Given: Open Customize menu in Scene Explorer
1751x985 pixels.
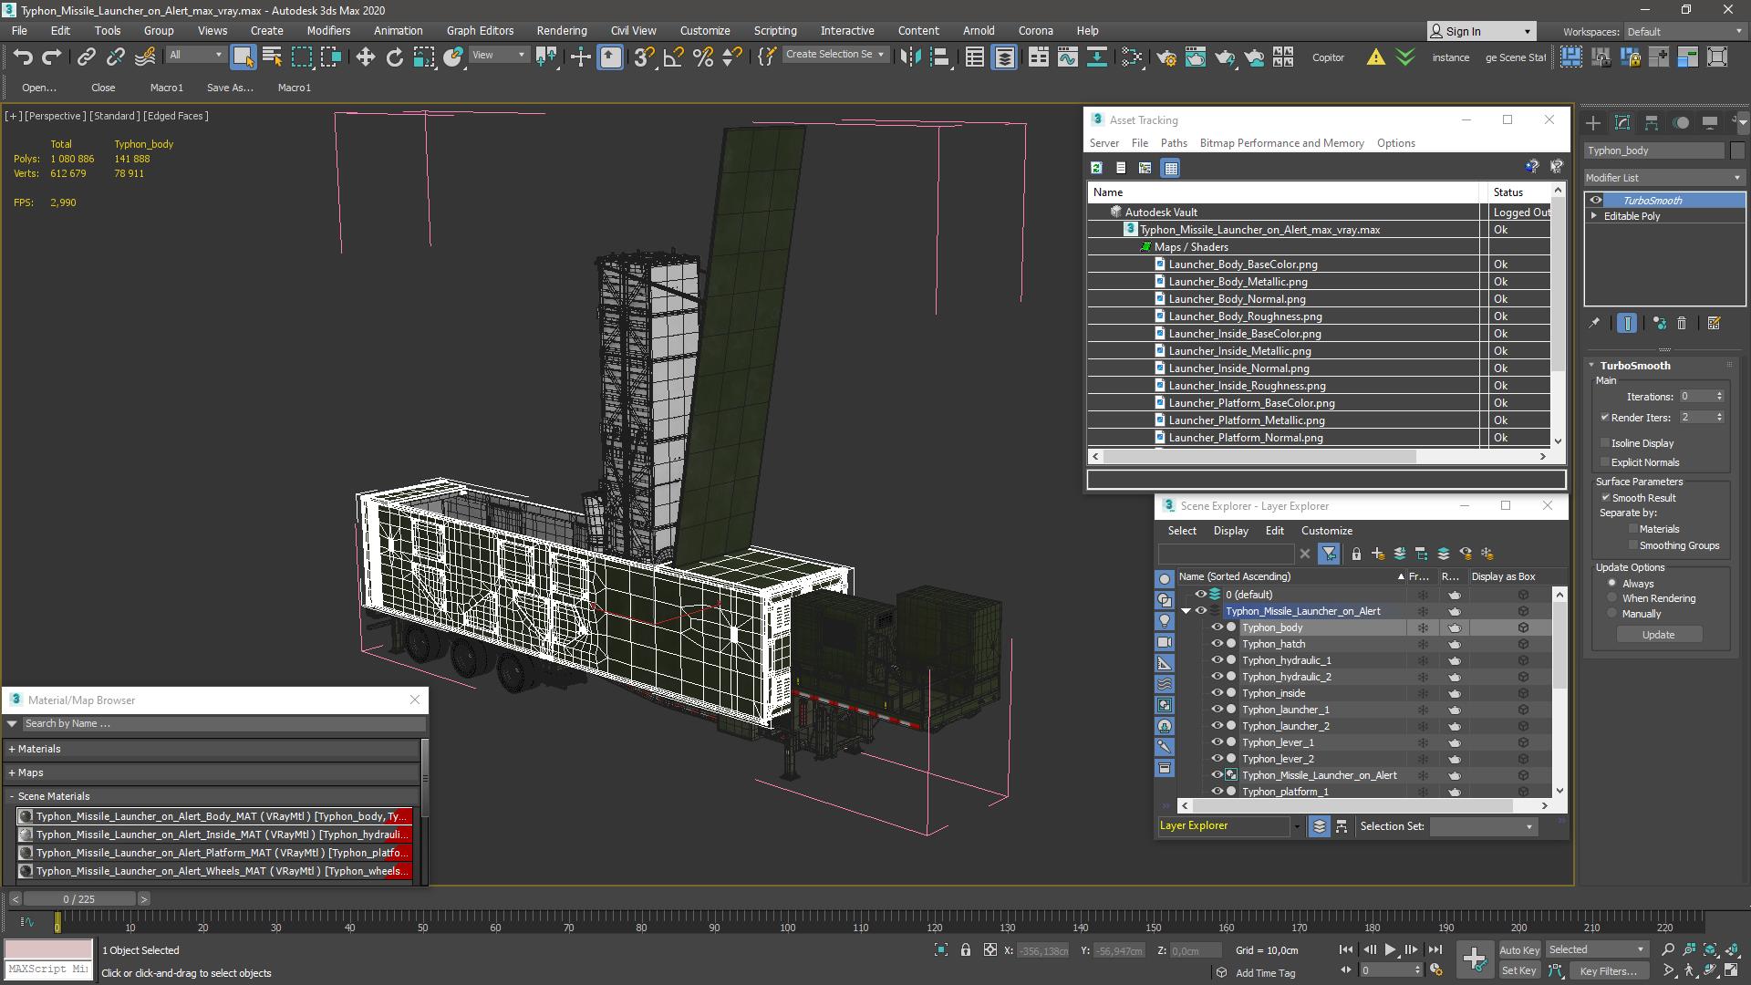Looking at the screenshot, I should [1326, 531].
